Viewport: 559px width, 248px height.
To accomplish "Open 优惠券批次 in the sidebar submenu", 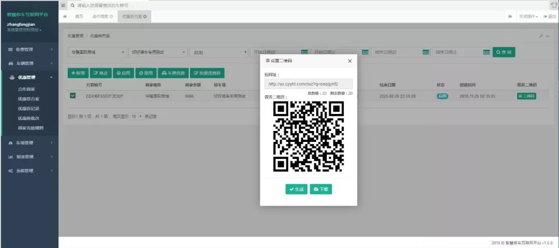I will tap(28, 118).
